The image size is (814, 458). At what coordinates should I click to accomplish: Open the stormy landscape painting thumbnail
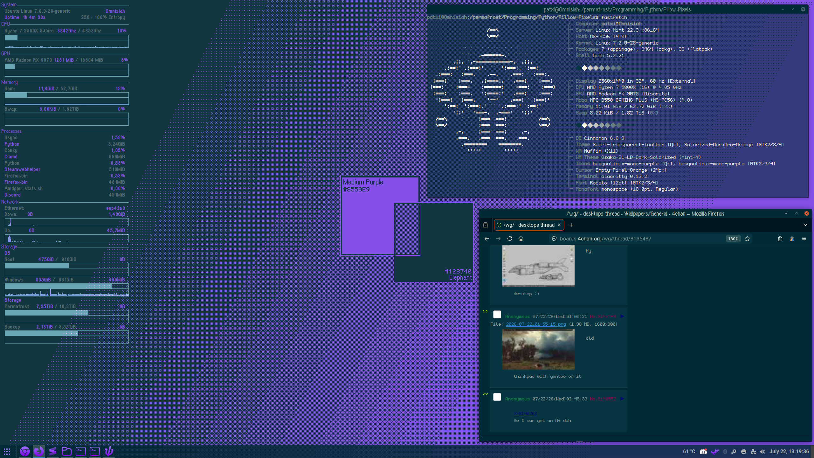click(538, 349)
